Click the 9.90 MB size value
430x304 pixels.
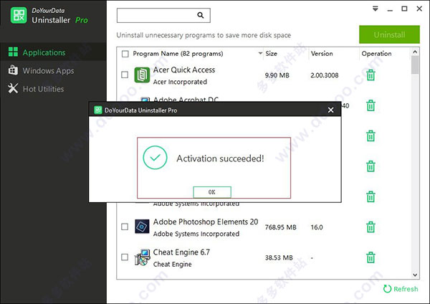277,75
